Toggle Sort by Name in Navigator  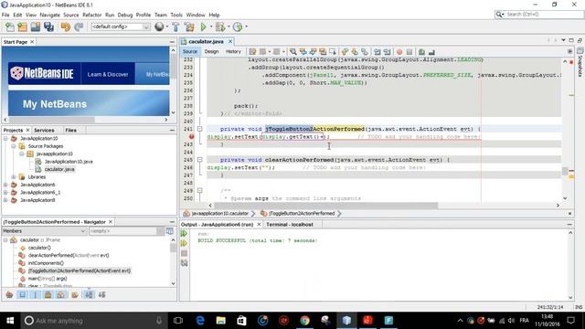[x=89, y=294]
